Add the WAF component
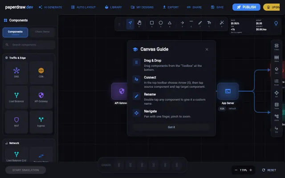This screenshot has height=178, width=285. click(16, 122)
